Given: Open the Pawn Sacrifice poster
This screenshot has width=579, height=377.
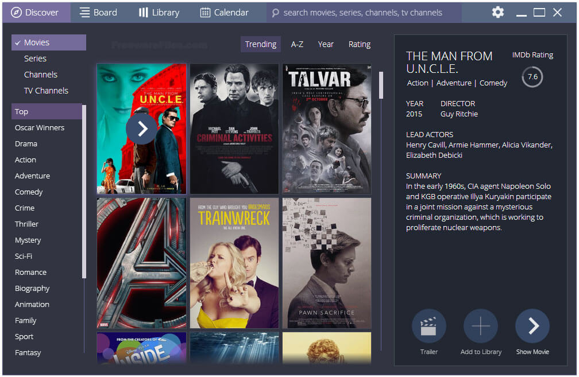Looking at the screenshot, I should pos(327,263).
